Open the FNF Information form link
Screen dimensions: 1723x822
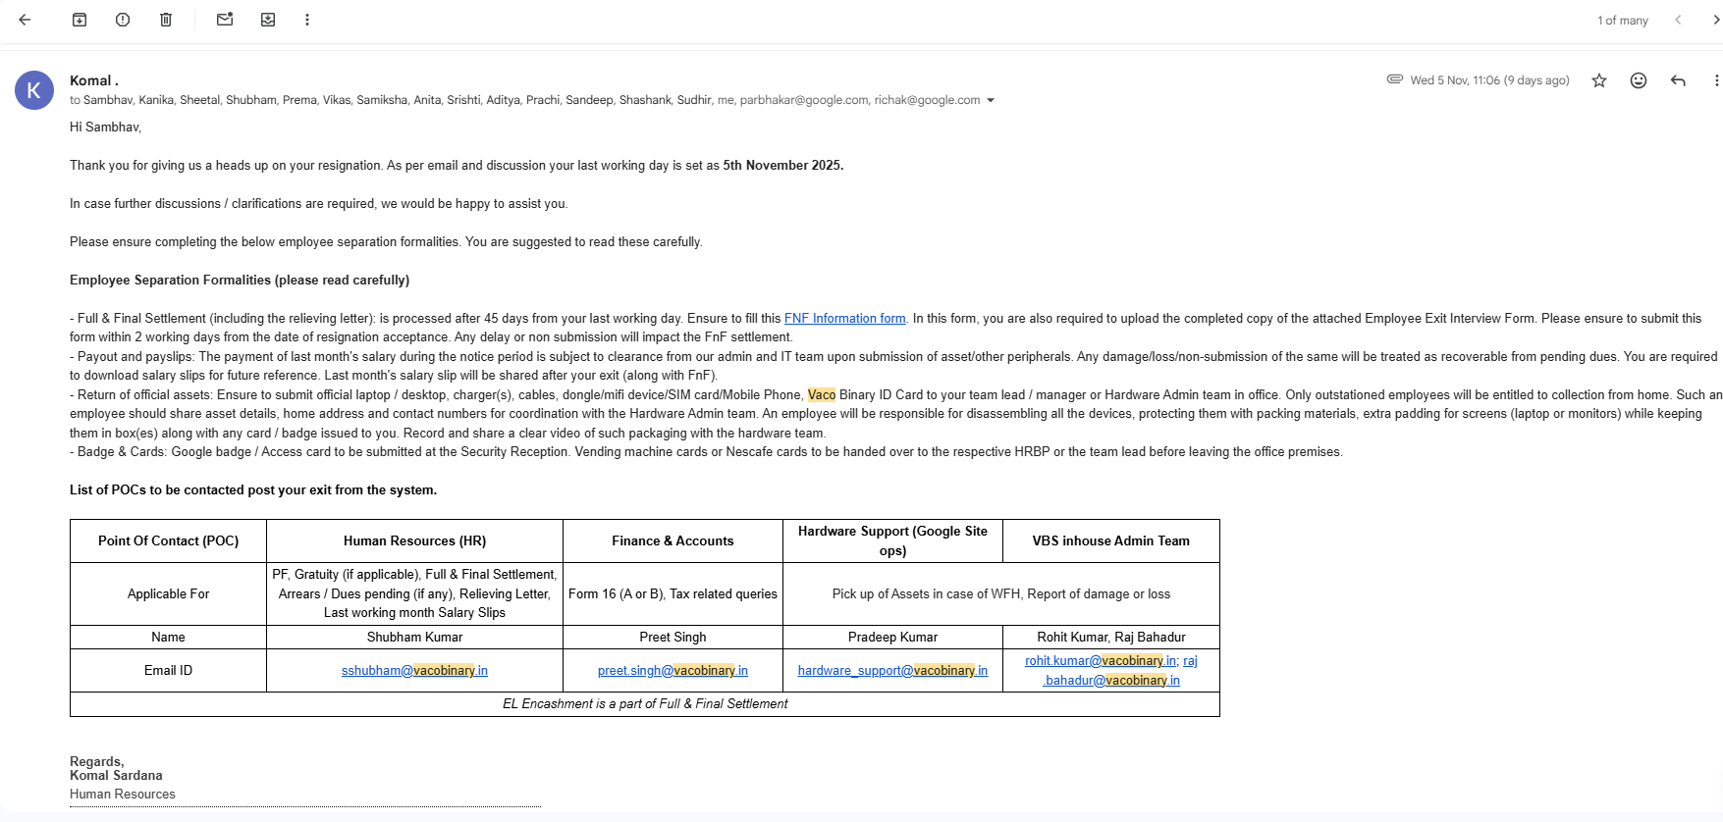coord(844,319)
